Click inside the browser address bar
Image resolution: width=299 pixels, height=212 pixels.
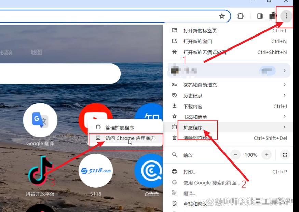103,16
